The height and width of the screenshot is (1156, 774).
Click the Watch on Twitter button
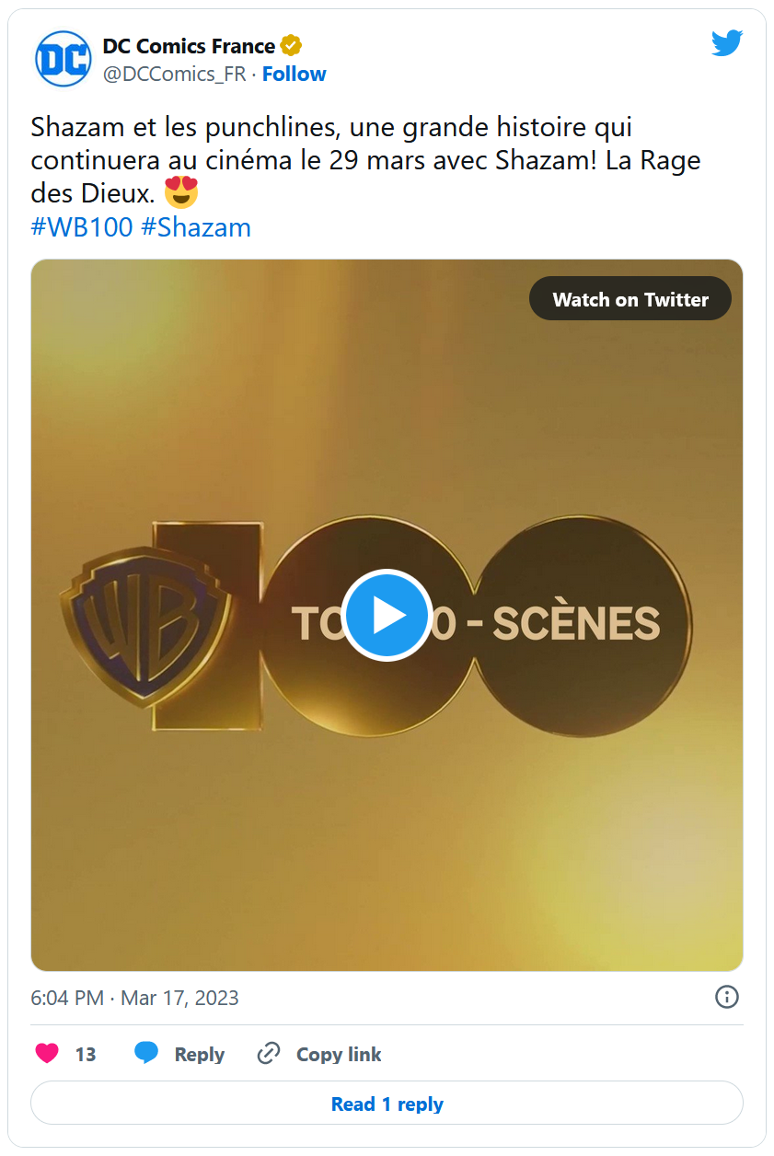point(630,299)
